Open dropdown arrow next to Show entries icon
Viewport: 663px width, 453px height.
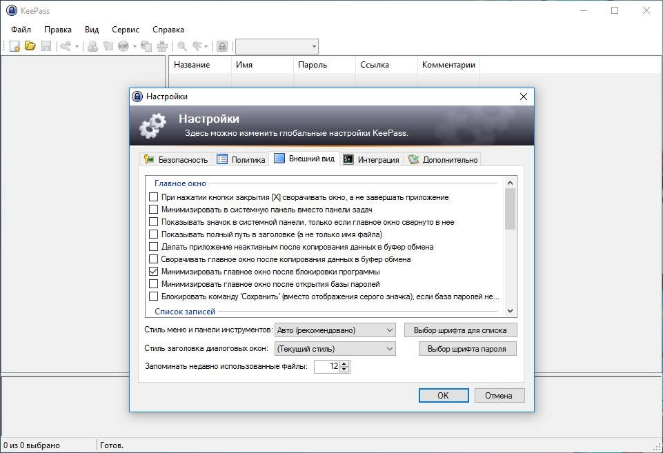click(x=206, y=46)
